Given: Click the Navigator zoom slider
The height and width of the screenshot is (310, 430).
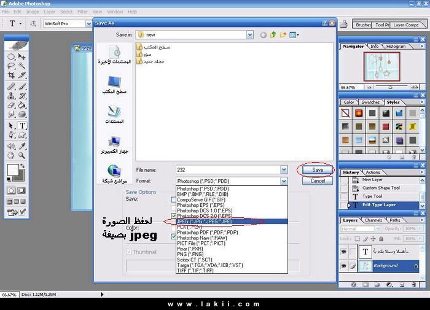Looking at the screenshot, I should 390,87.
